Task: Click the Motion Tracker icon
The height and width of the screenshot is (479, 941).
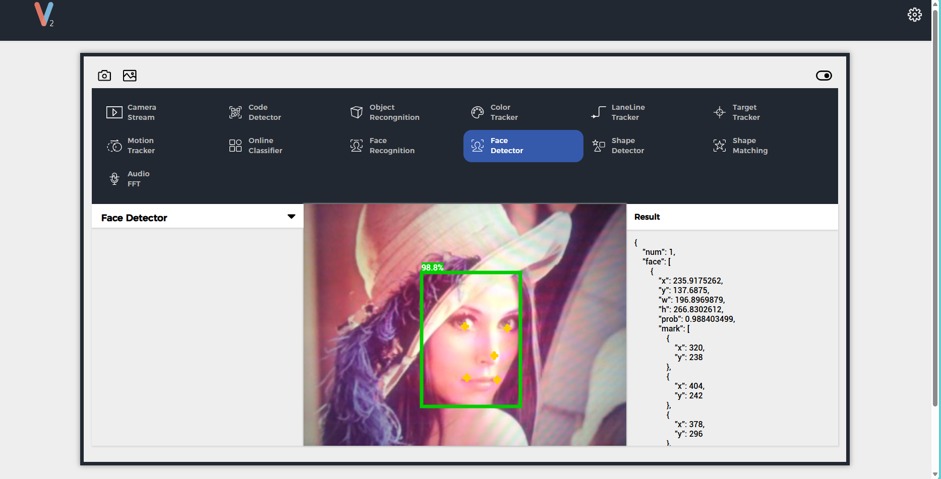Action: [114, 146]
